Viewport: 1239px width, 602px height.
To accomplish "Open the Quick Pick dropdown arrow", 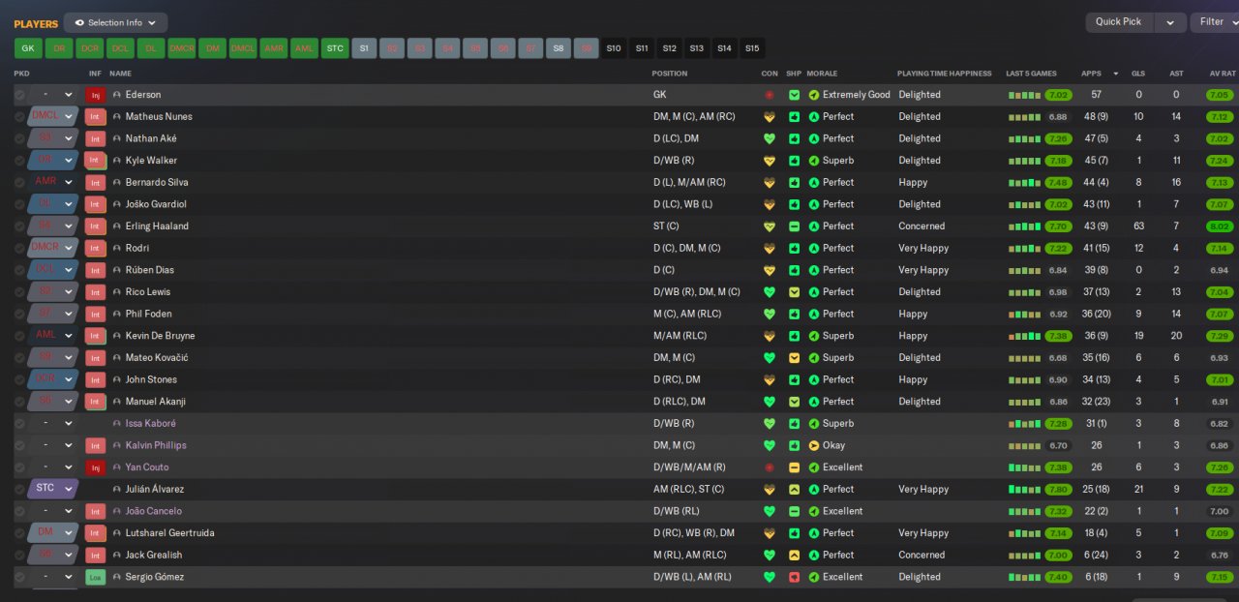I will click(1170, 22).
